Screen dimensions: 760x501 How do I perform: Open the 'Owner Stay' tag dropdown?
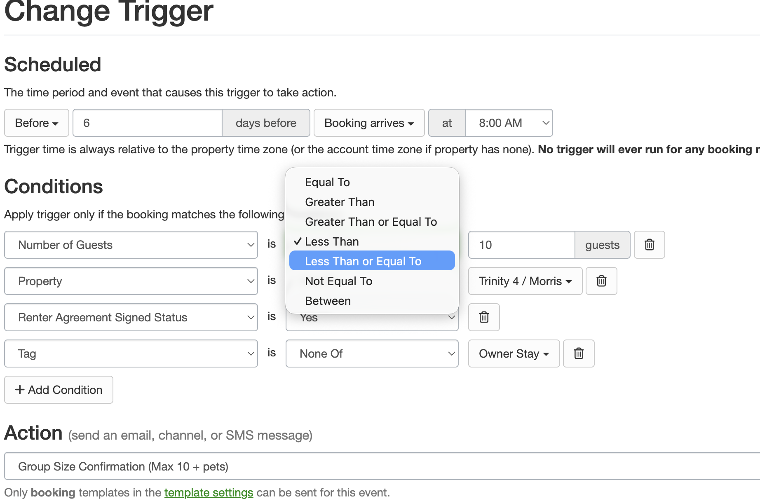click(514, 354)
